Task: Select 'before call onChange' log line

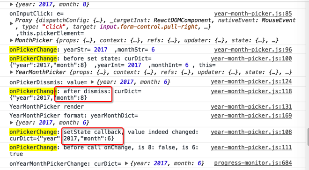Action: coord(104,151)
